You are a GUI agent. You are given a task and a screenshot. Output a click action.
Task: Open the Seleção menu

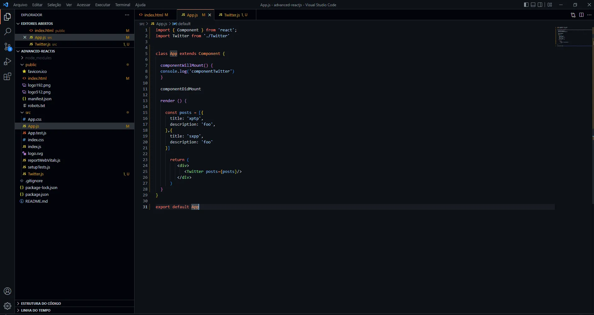(54, 5)
